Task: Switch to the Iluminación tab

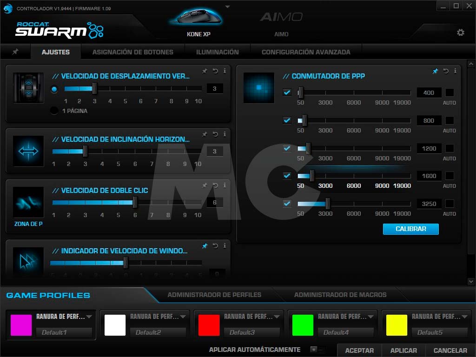Action: click(217, 52)
